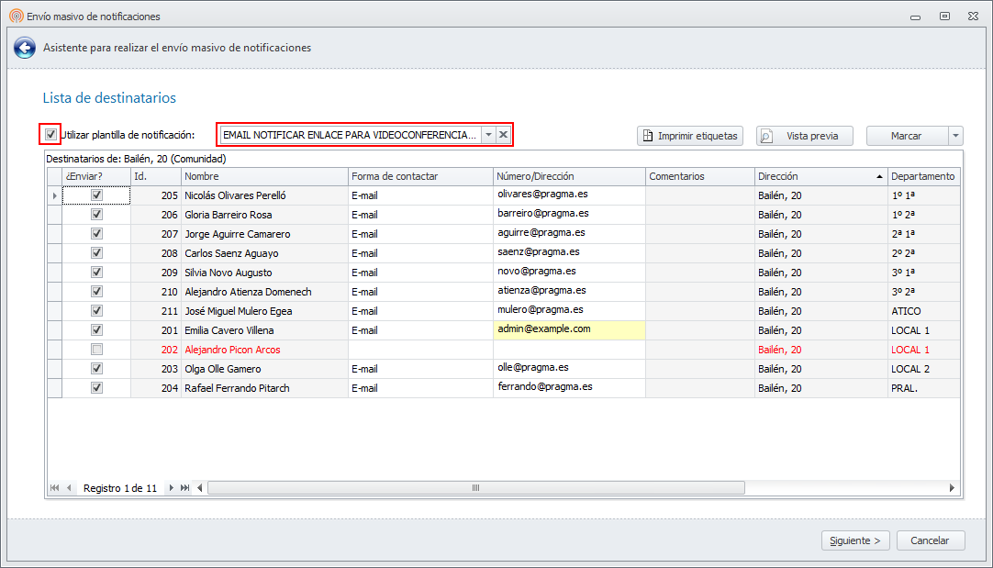Screen dimensions: 993x568
Task: Sort by the Comentarios column header
Action: (x=700, y=176)
